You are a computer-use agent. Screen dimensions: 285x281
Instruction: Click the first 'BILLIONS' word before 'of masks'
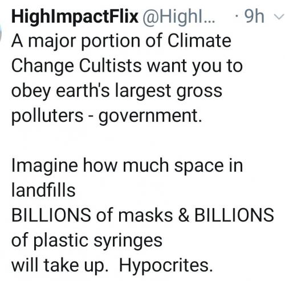coord(51,215)
